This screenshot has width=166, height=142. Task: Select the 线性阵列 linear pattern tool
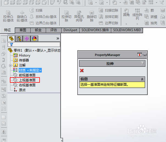[137, 14]
